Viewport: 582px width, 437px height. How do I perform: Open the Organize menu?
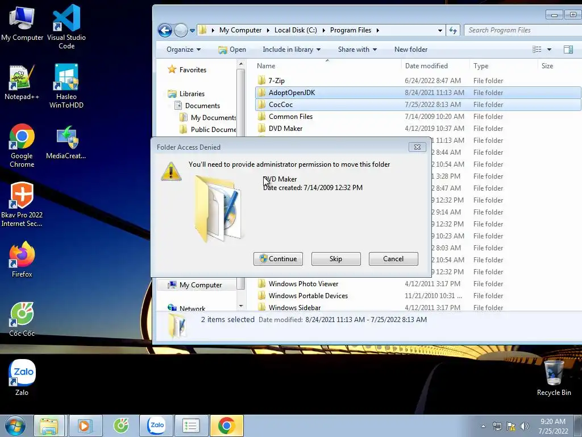[184, 50]
